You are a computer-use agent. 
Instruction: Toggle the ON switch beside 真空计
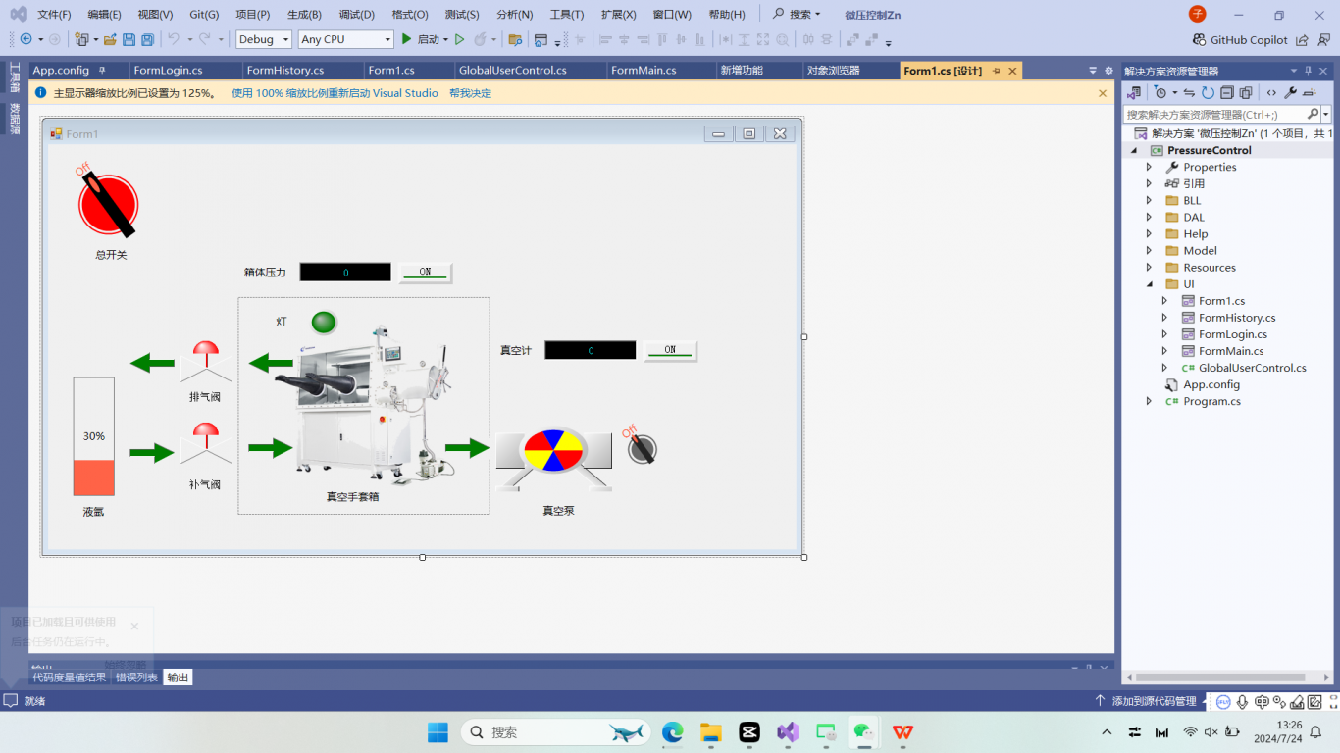(x=670, y=351)
